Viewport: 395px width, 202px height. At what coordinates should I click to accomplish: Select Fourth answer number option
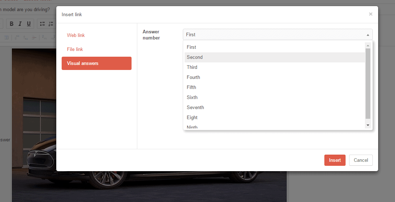pyautogui.click(x=275, y=77)
